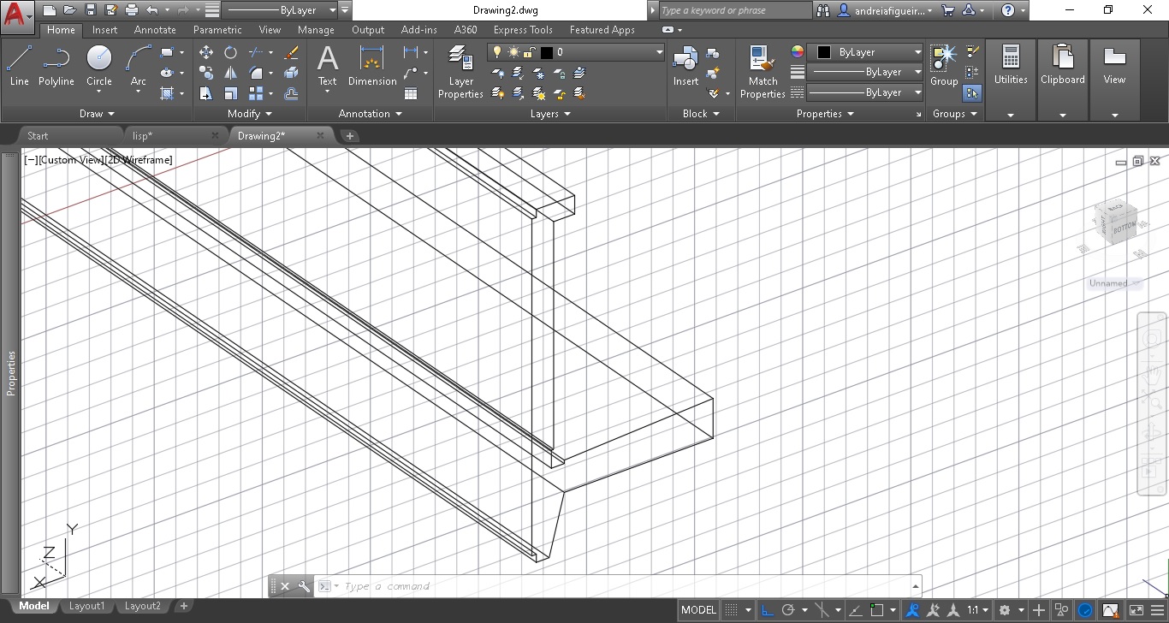Open the Annotate ribbon tab
This screenshot has width=1169, height=623.
[x=155, y=30]
